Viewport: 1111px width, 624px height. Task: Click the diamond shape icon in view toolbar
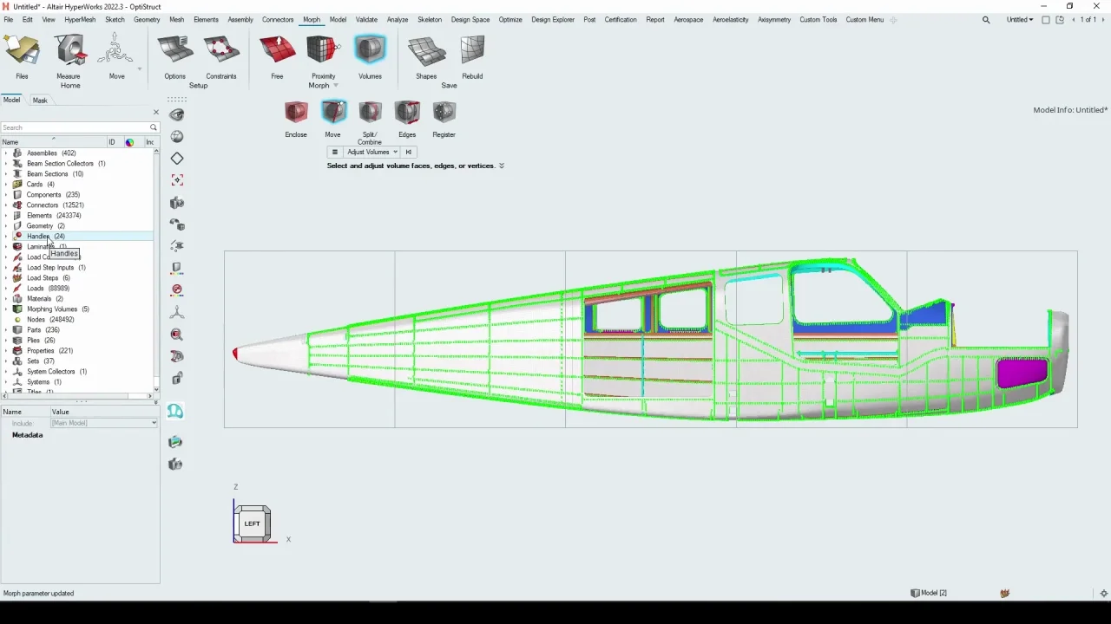coord(177,159)
